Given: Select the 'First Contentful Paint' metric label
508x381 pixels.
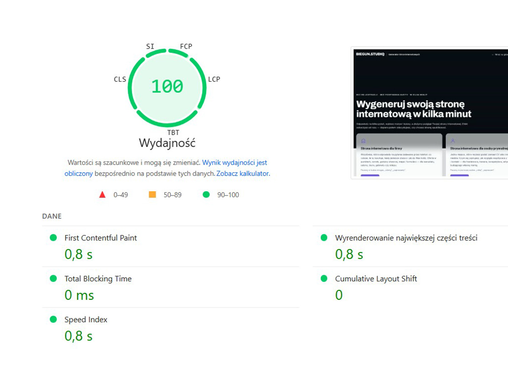Looking at the screenshot, I should pyautogui.click(x=101, y=238).
